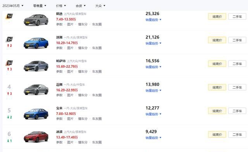Screen dimensions: 248x152
Task: Open the 合资 filter dropdown
Action: [x=81, y=6]
